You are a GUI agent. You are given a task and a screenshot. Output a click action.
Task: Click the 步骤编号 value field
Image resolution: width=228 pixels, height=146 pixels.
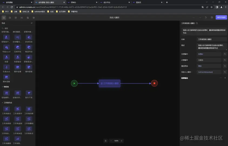[209, 60]
